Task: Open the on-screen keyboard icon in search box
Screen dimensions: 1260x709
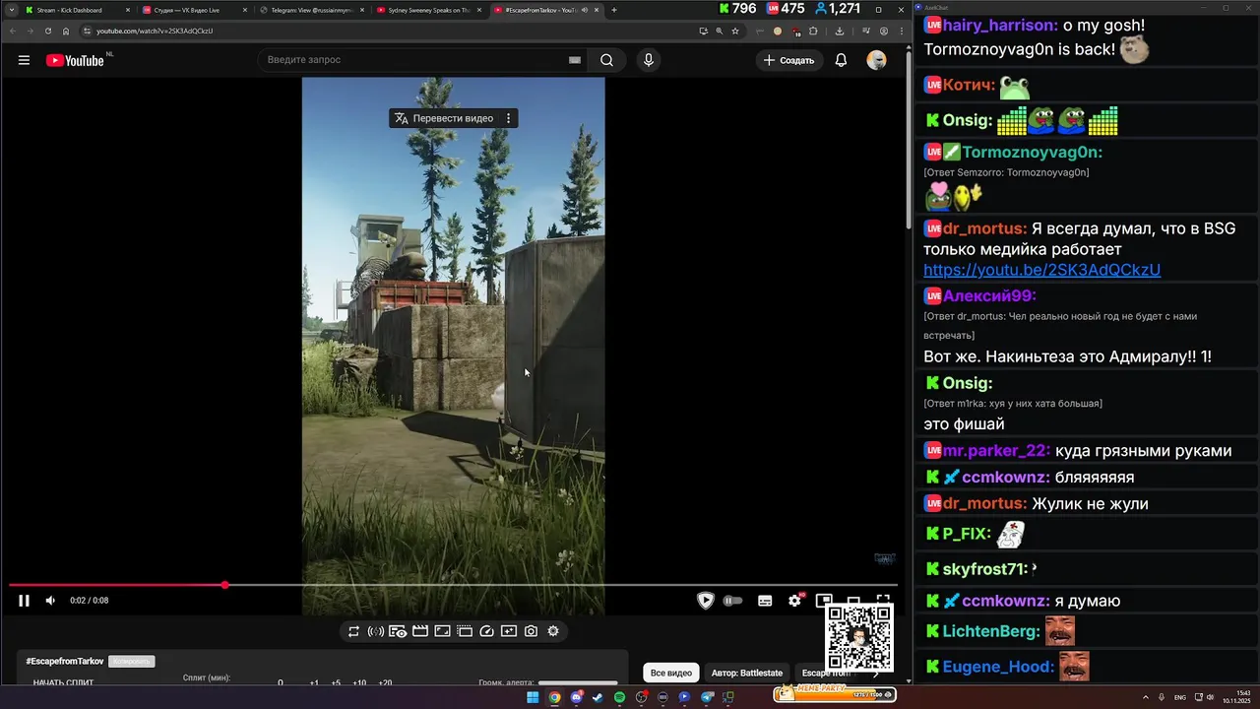Action: pos(575,60)
